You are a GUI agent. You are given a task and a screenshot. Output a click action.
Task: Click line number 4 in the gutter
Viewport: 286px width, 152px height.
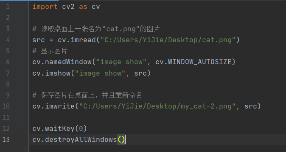(x=8, y=40)
